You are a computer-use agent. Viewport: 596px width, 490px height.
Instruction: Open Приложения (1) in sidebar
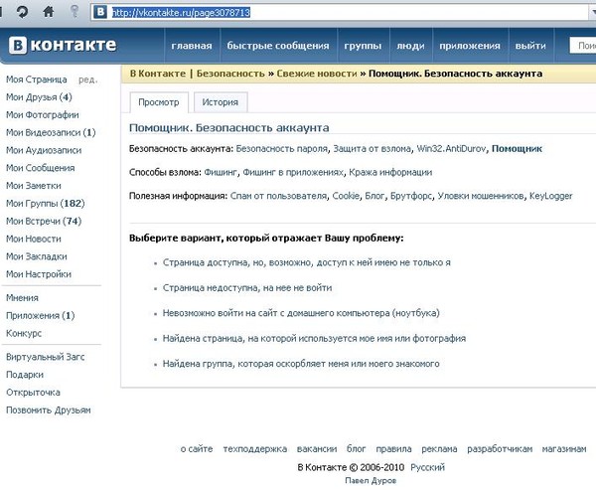pyautogui.click(x=41, y=316)
